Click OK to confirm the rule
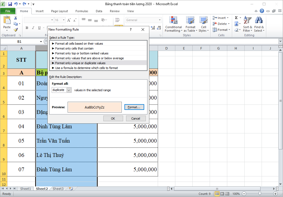The height and width of the screenshot is (197, 283). click(x=113, y=118)
